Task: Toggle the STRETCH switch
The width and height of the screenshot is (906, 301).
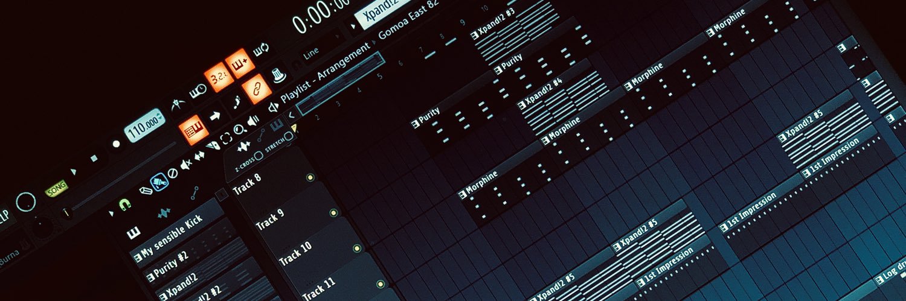Action: coord(288,136)
